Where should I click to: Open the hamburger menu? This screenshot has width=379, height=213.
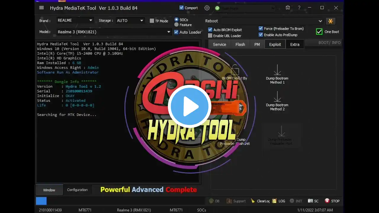[41, 8]
